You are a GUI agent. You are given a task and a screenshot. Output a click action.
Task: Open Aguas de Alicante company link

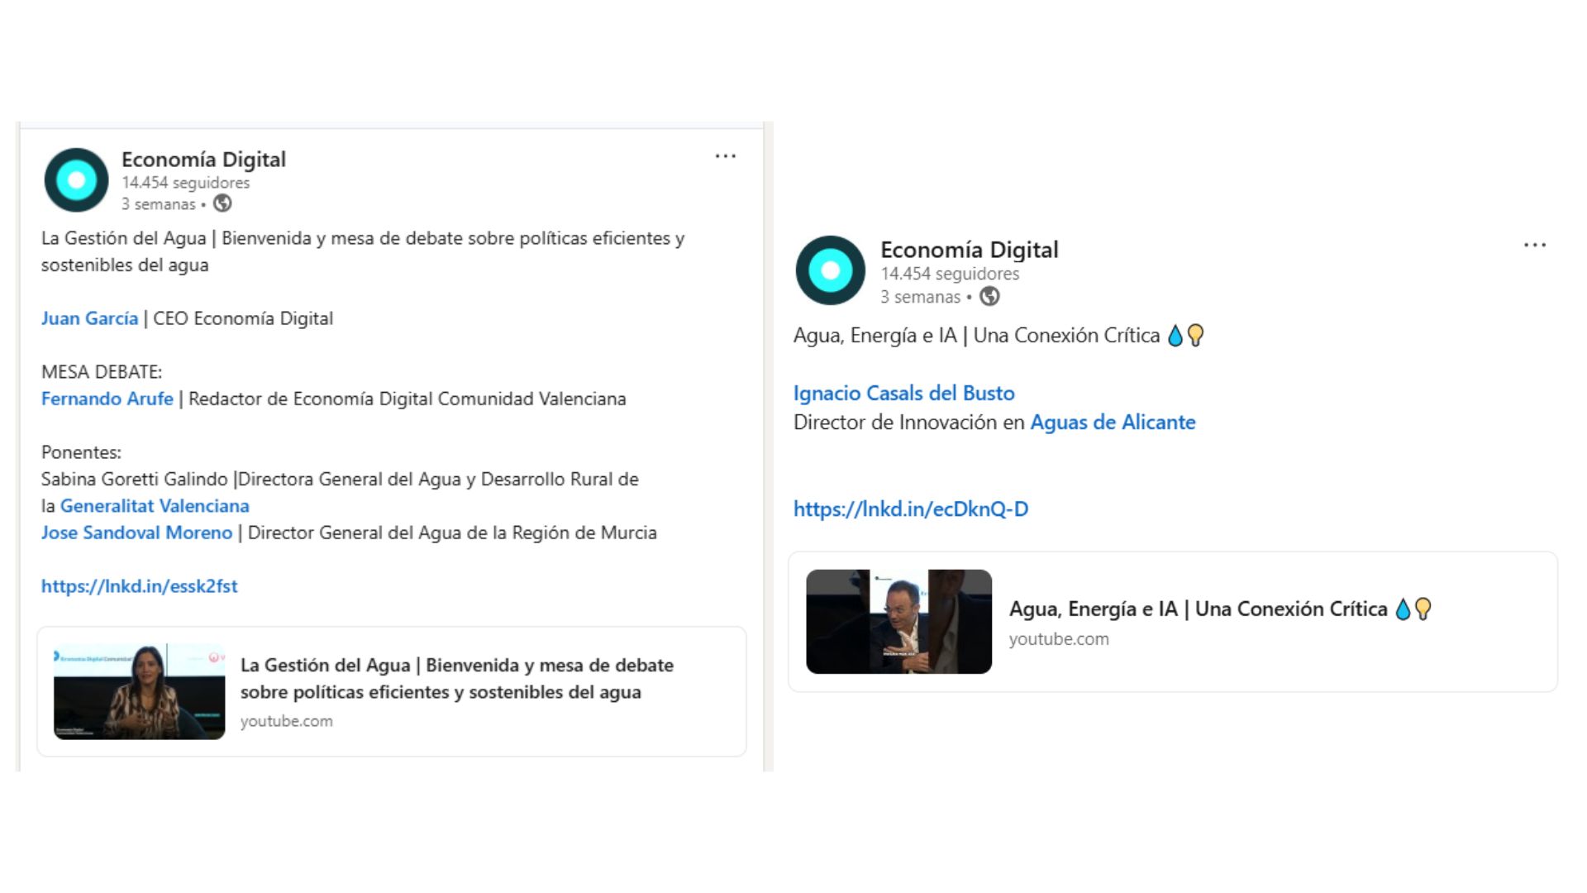[x=1112, y=423]
